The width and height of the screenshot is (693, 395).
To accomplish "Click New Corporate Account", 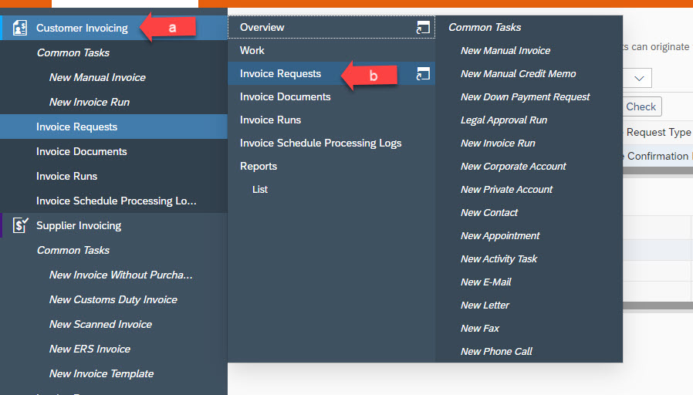I will pos(513,167).
